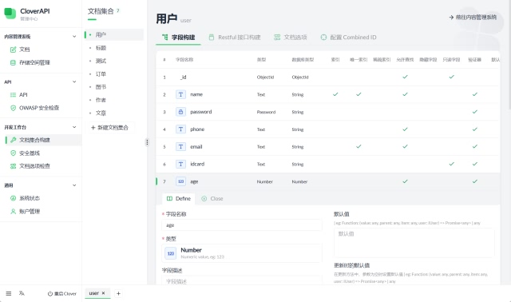Select the Define tab

pyautogui.click(x=179, y=199)
